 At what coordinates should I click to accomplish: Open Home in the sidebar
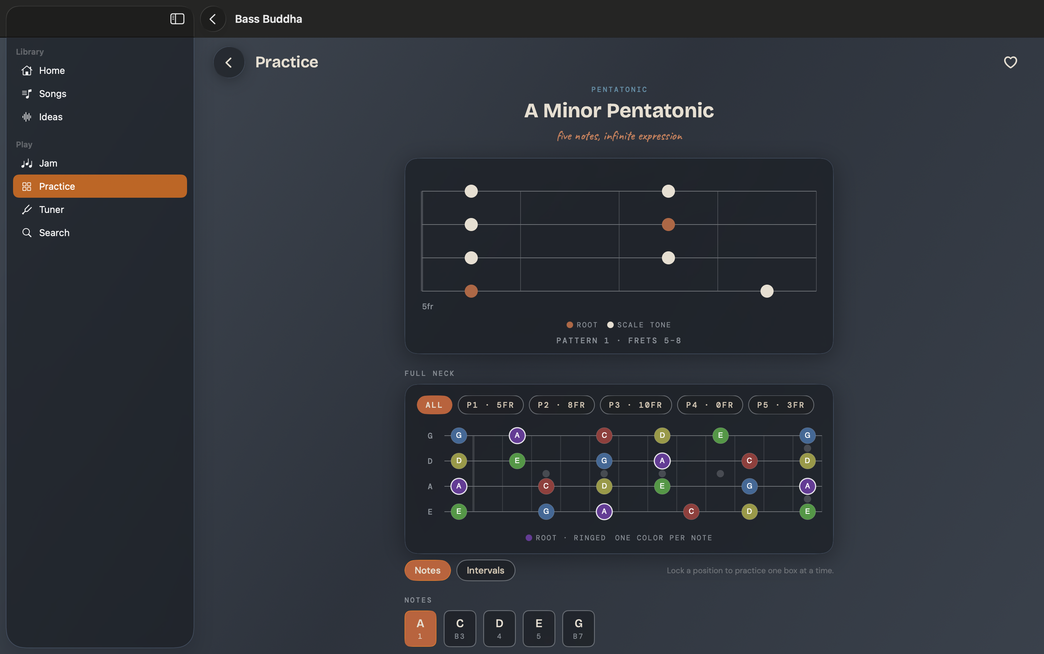pyautogui.click(x=100, y=71)
